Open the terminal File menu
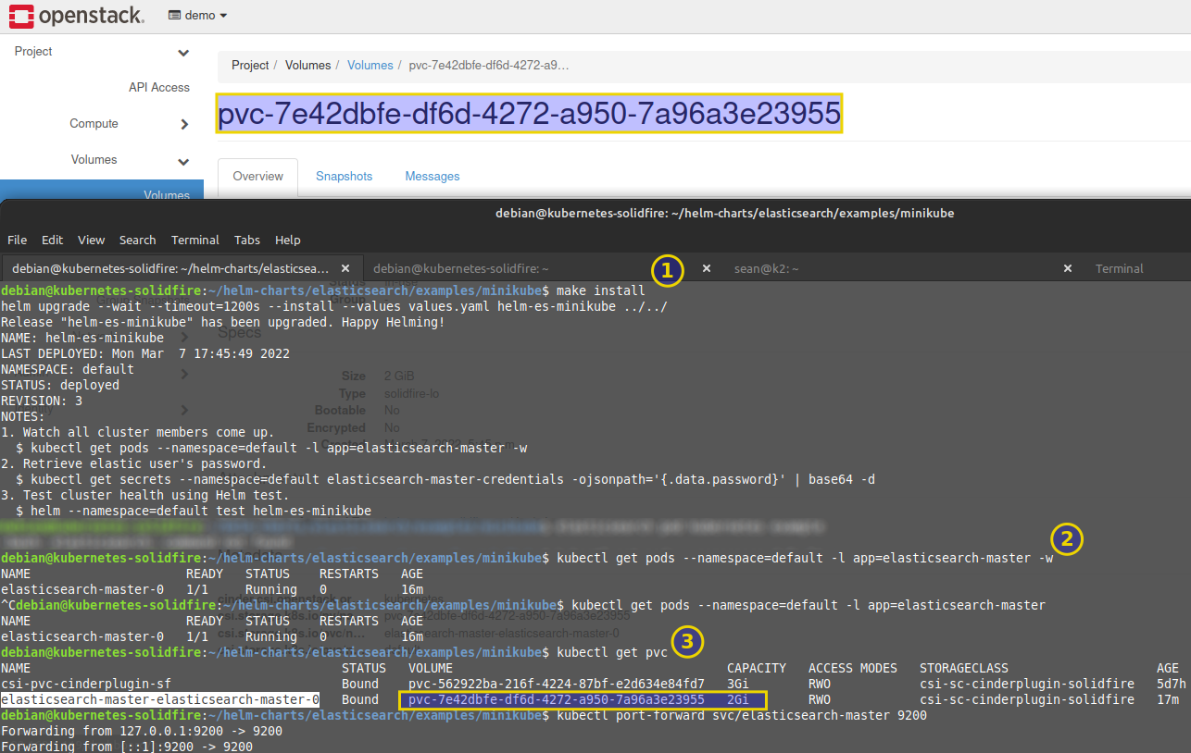Image resolution: width=1191 pixels, height=753 pixels. (x=17, y=241)
